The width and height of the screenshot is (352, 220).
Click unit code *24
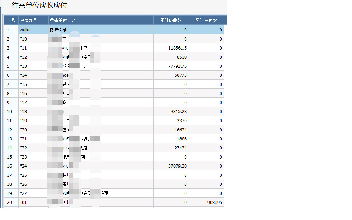33,166
